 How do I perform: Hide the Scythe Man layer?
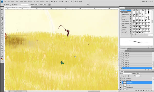[x=121, y=83]
